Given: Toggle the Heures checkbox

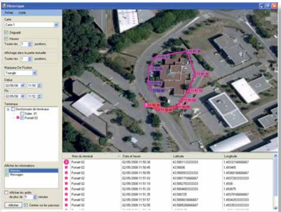Looking at the screenshot, I should point(6,39).
